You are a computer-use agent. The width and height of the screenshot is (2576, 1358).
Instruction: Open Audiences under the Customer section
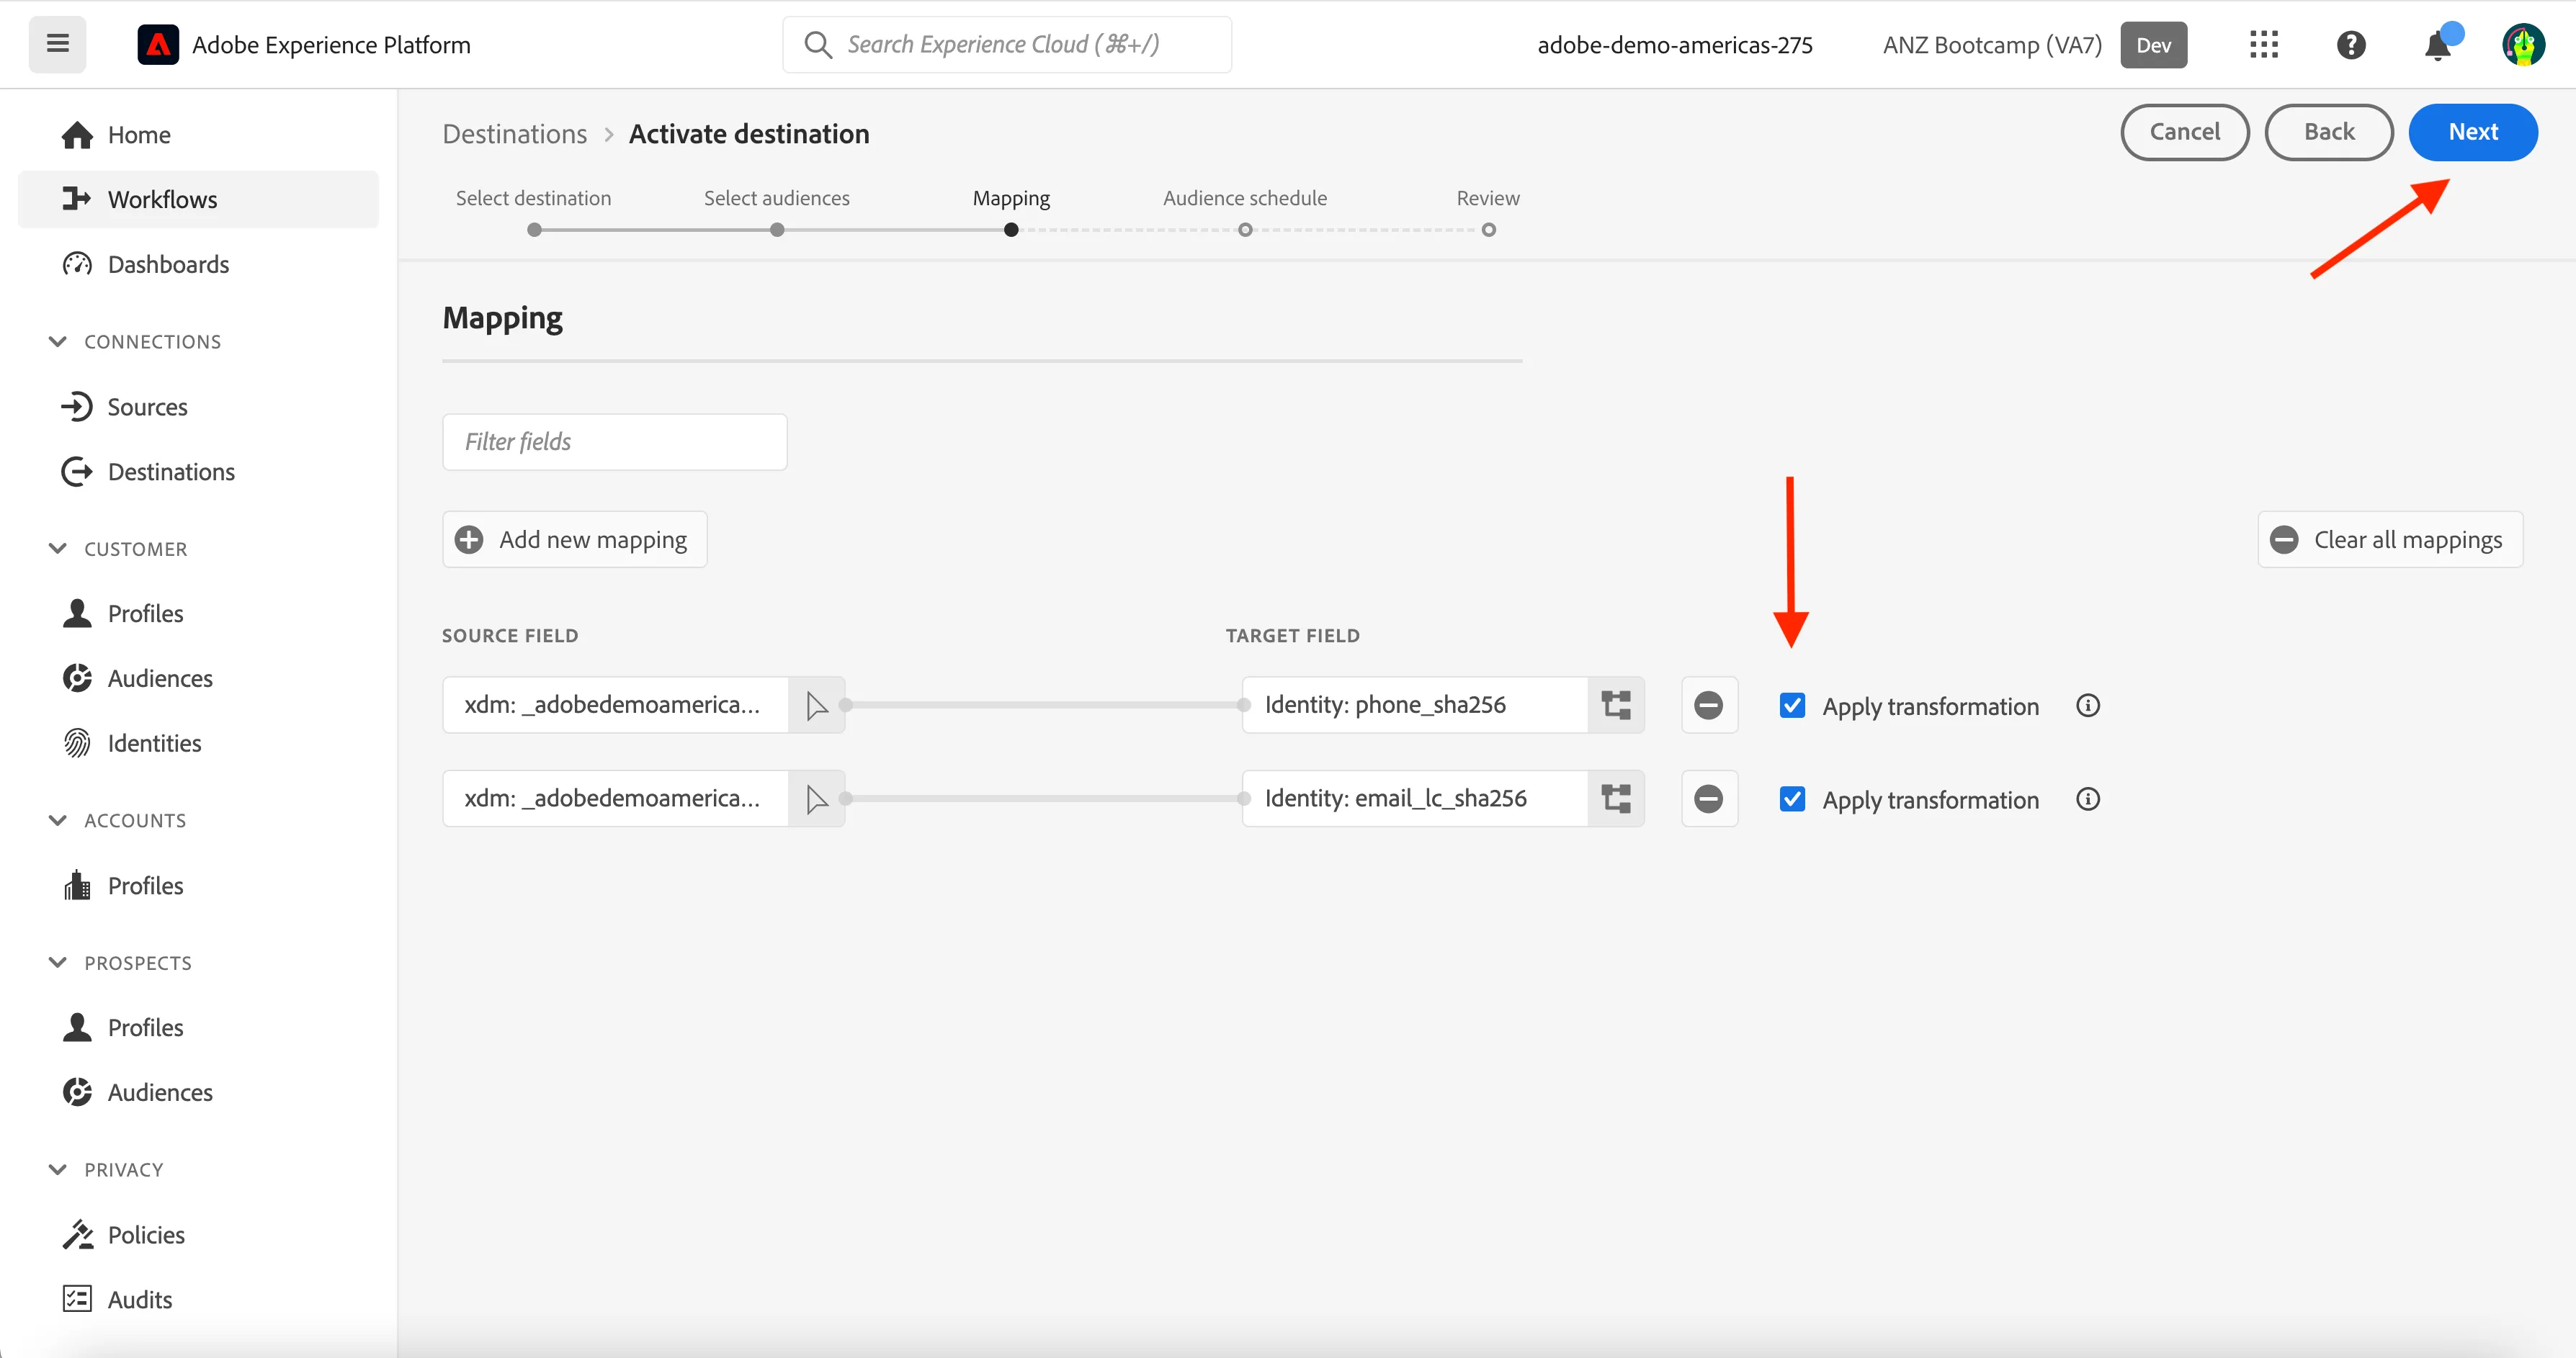pos(160,678)
